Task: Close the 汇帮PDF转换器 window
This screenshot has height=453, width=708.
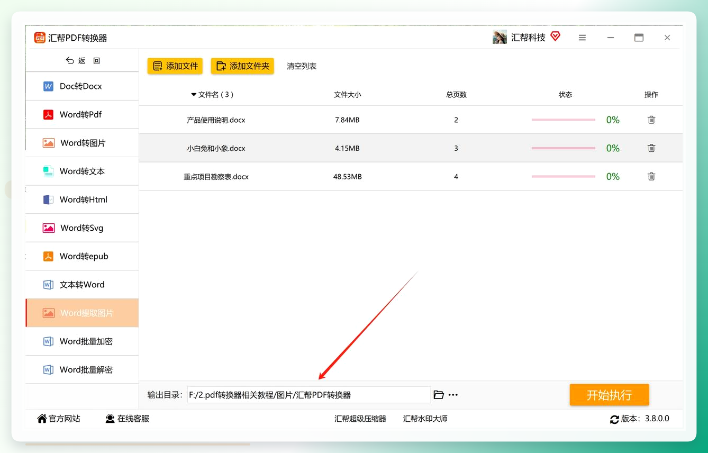Action: point(667,38)
